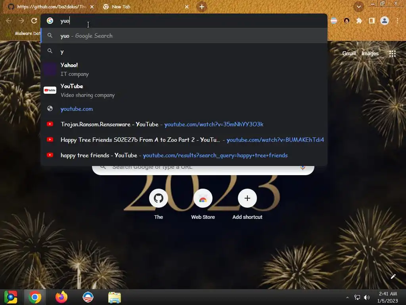Select 'yuo - Google Search' suggestion
The image size is (406, 305).
tap(184, 36)
